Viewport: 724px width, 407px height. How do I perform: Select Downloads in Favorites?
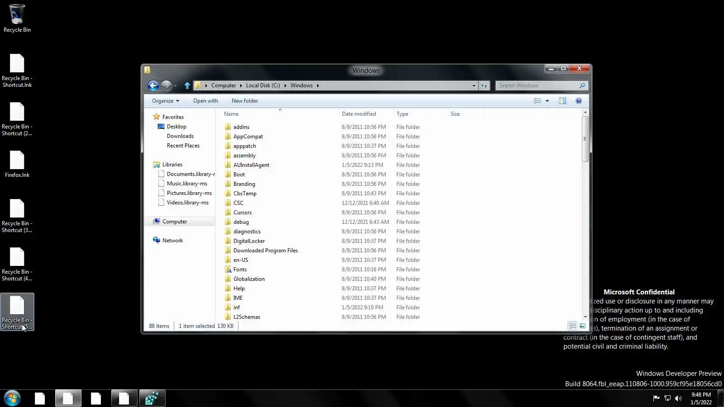[x=180, y=136]
